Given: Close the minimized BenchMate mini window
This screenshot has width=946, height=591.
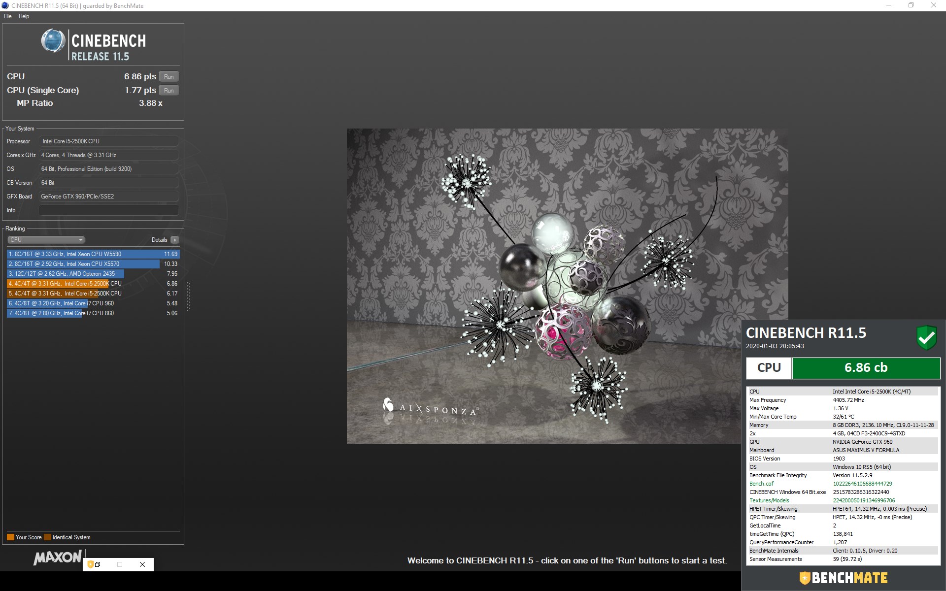Looking at the screenshot, I should [x=142, y=564].
